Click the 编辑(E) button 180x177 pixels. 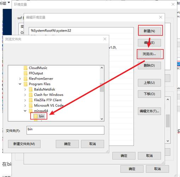(149, 42)
